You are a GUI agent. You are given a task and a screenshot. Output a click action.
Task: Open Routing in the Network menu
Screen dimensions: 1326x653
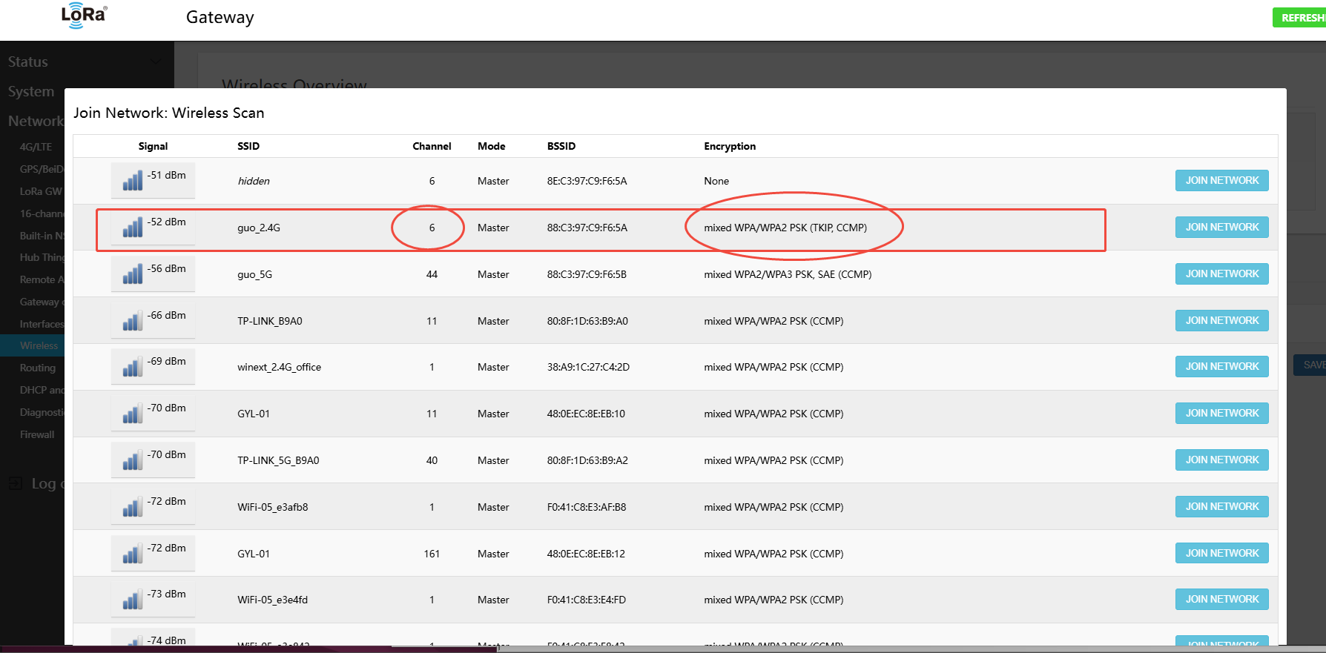pyautogui.click(x=38, y=368)
